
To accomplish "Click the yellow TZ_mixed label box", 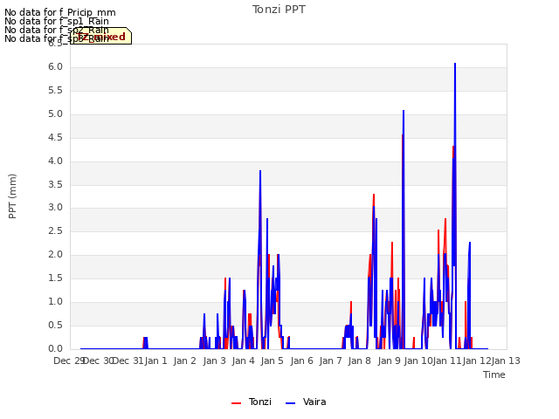I will [x=100, y=36].
